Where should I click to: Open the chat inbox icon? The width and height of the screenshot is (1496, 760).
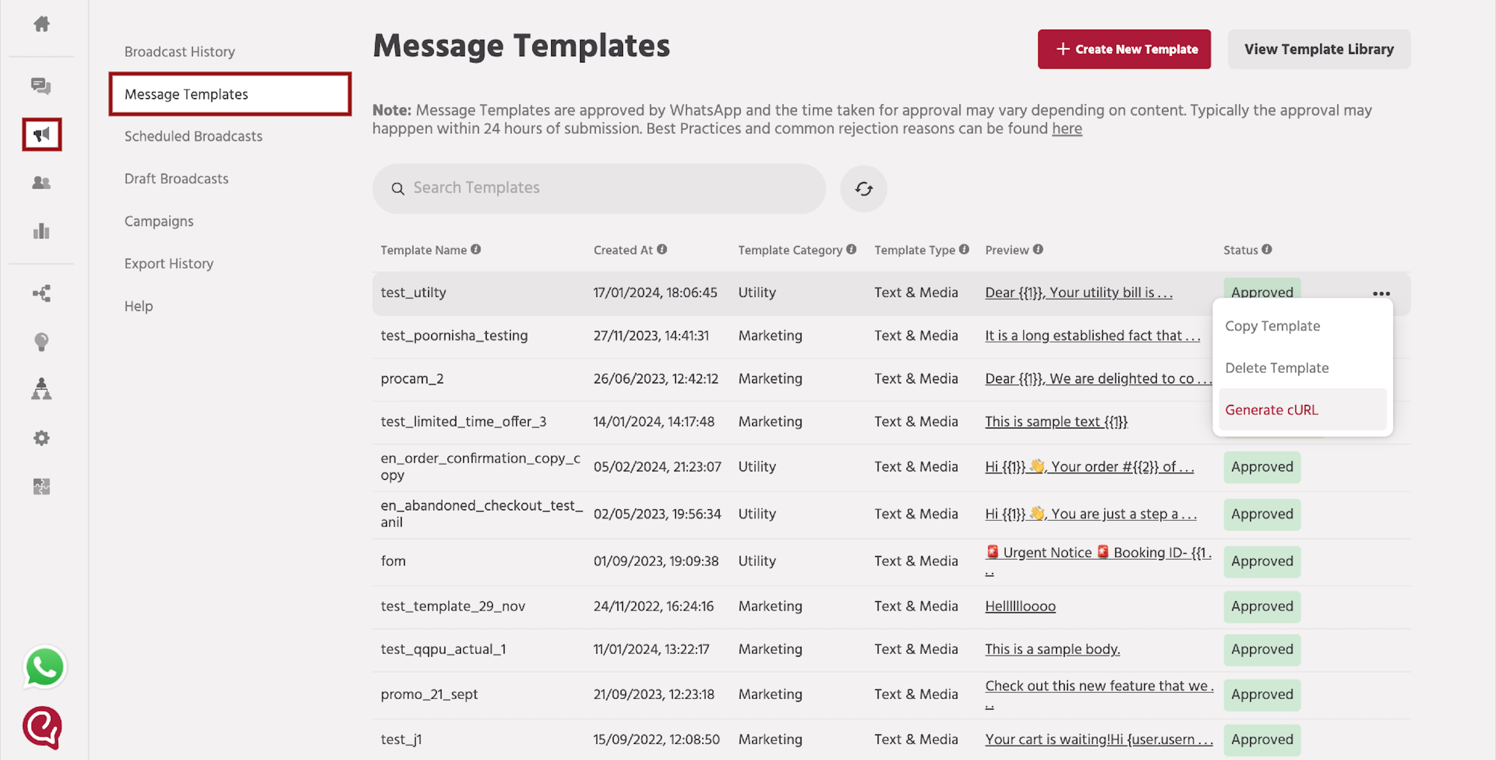tap(41, 86)
